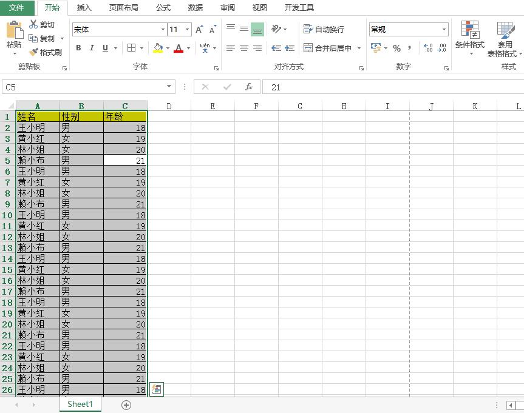Click the decrease decimal places icon

pos(442,48)
